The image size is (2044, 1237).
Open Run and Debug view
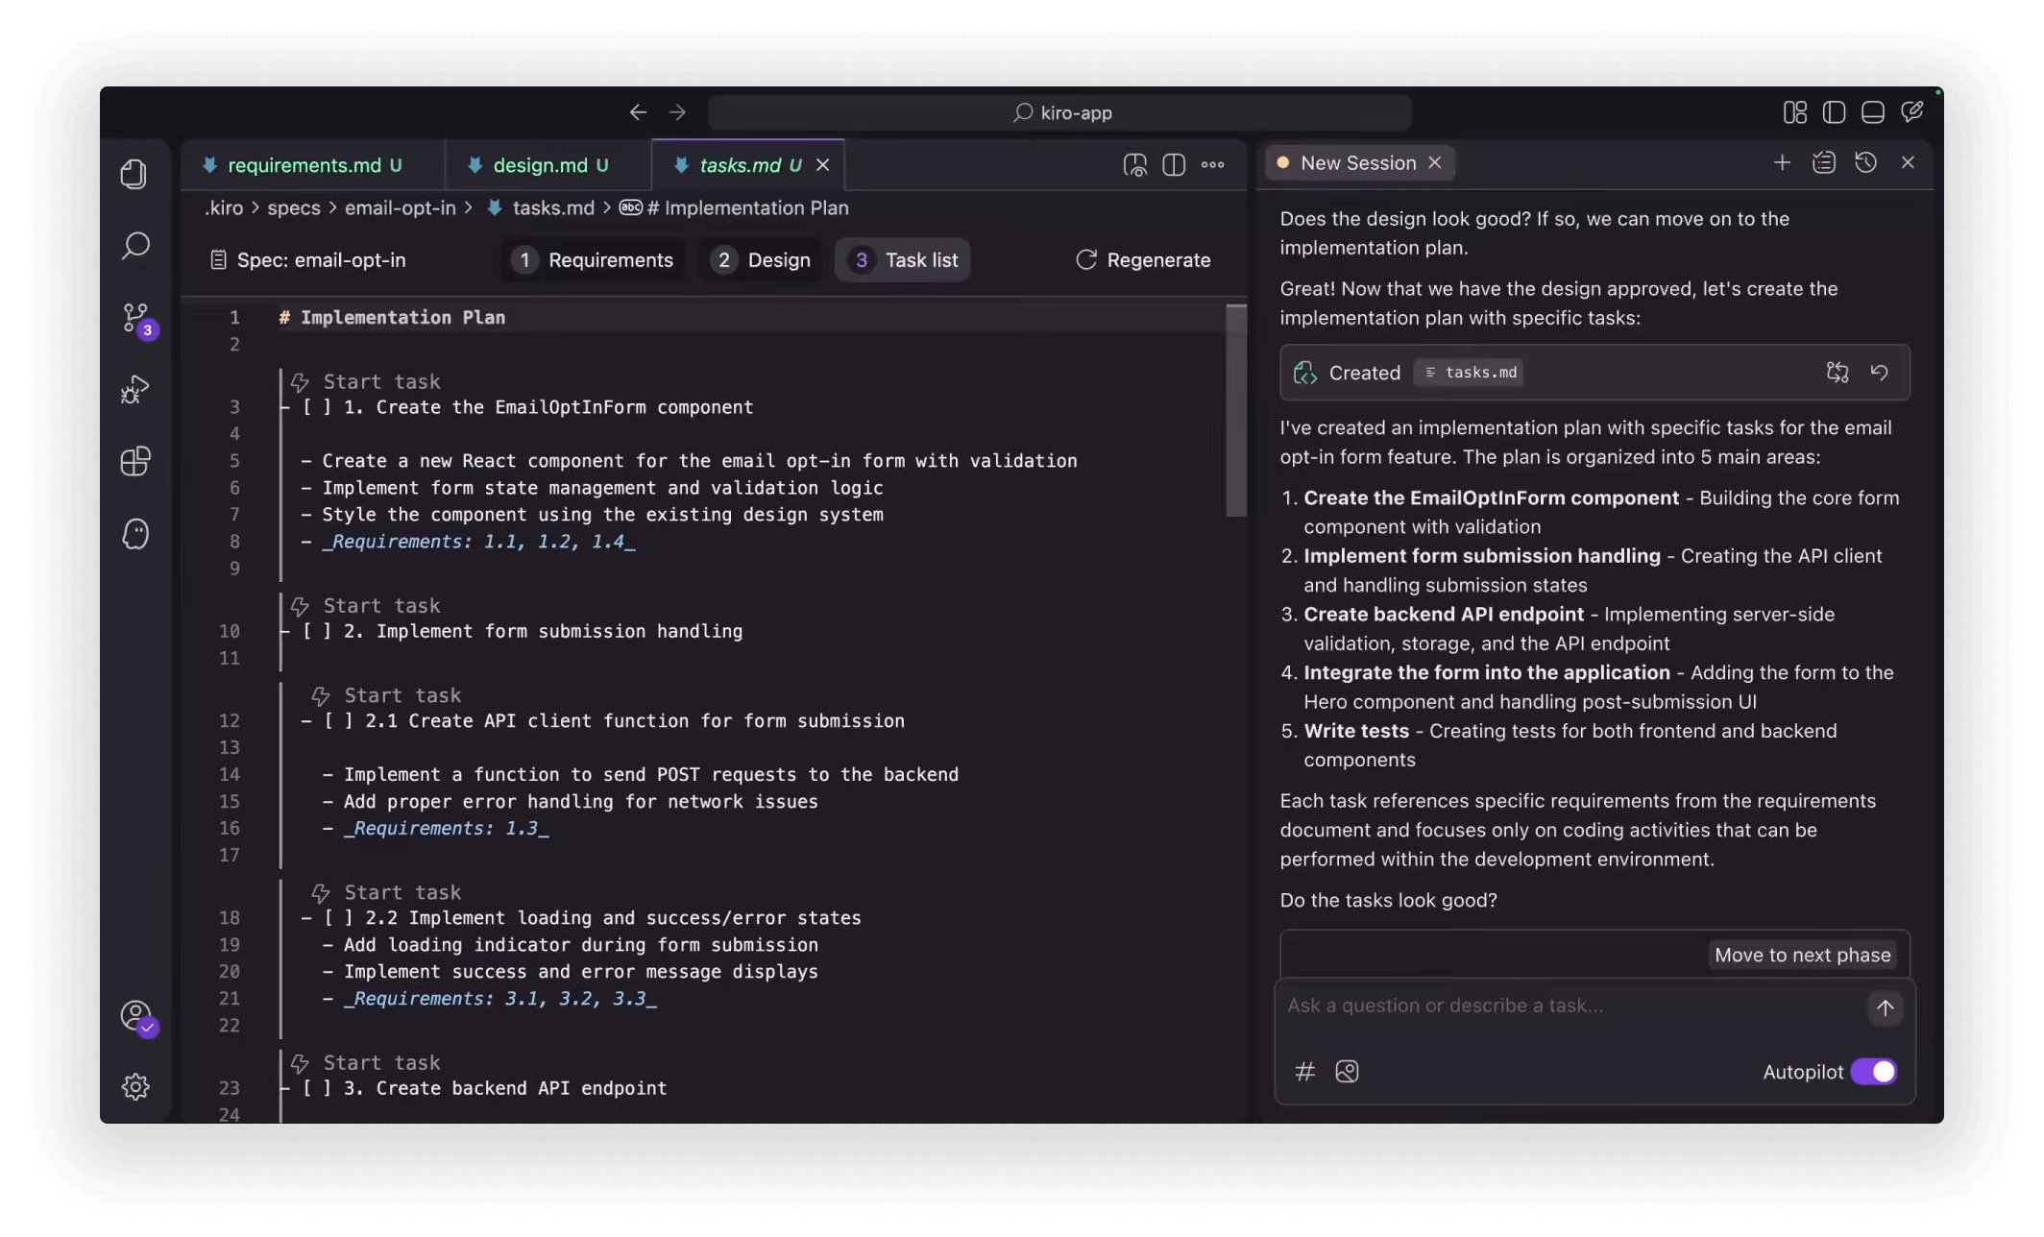tap(135, 390)
